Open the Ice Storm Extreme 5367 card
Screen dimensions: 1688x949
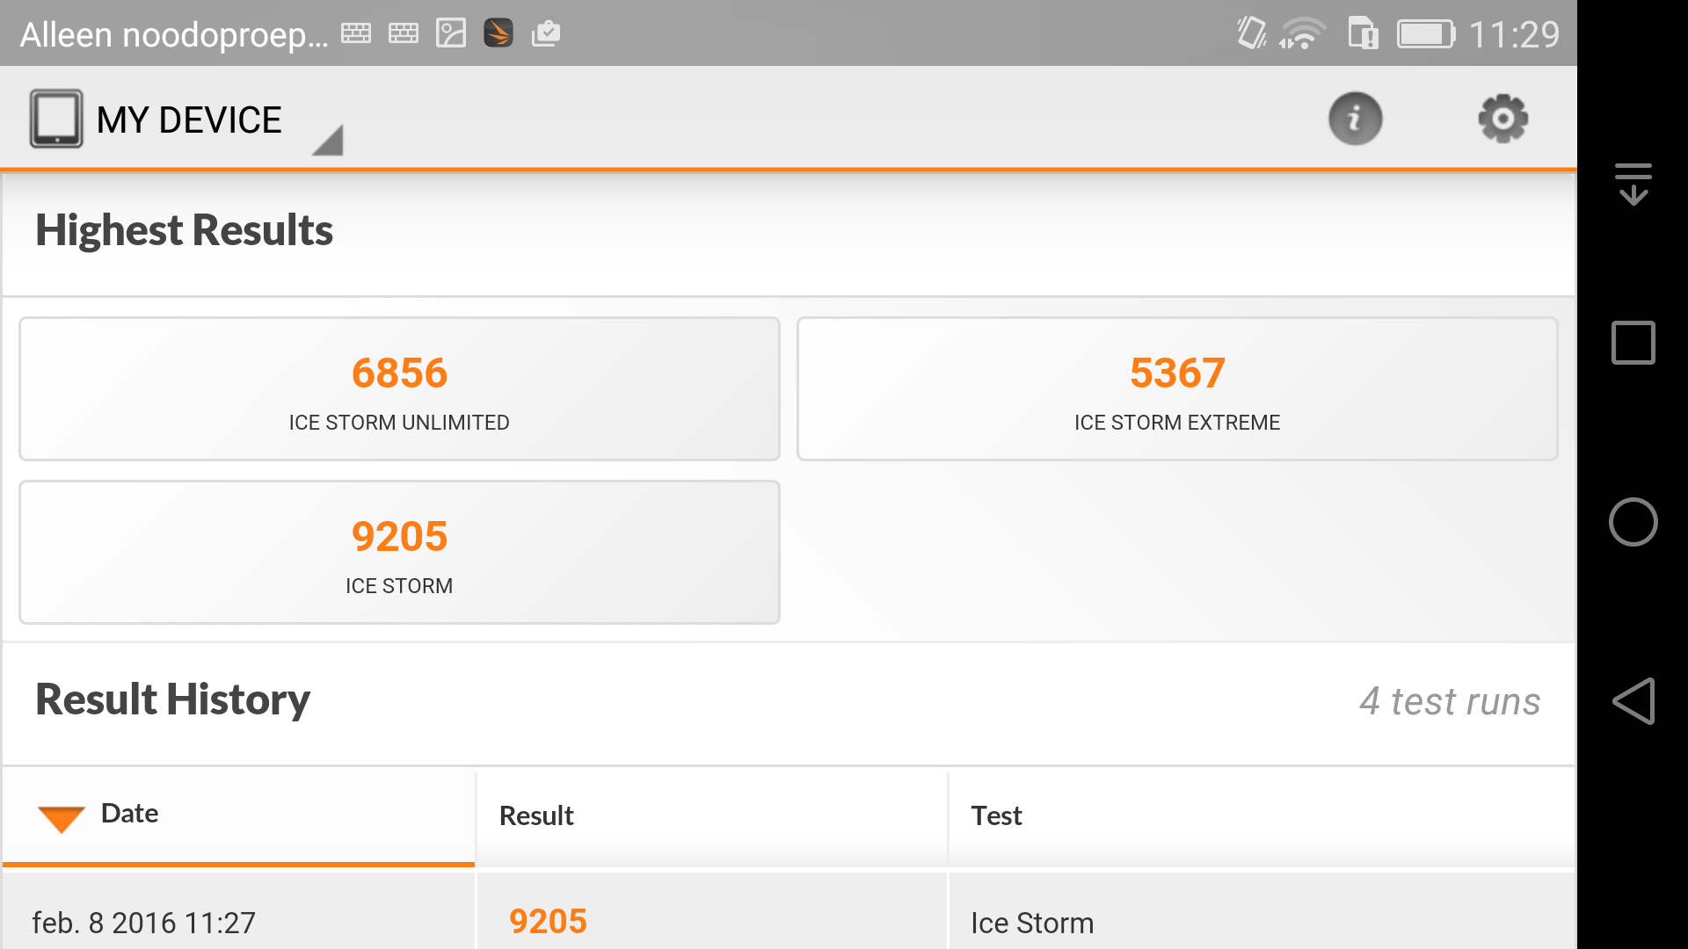1177,388
